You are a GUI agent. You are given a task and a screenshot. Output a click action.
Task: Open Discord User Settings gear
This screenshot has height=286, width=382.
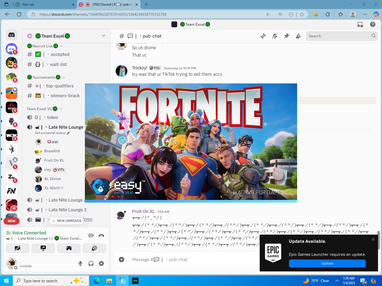click(101, 263)
